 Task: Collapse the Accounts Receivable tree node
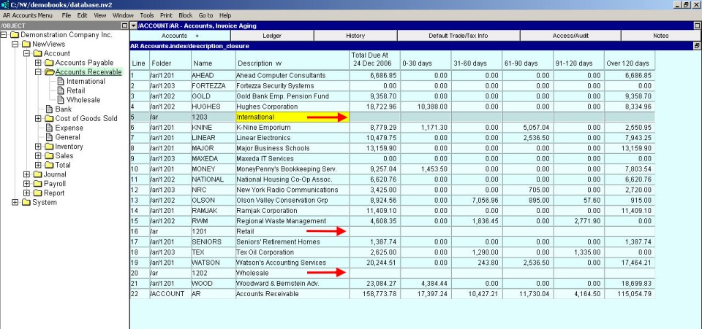coord(39,72)
